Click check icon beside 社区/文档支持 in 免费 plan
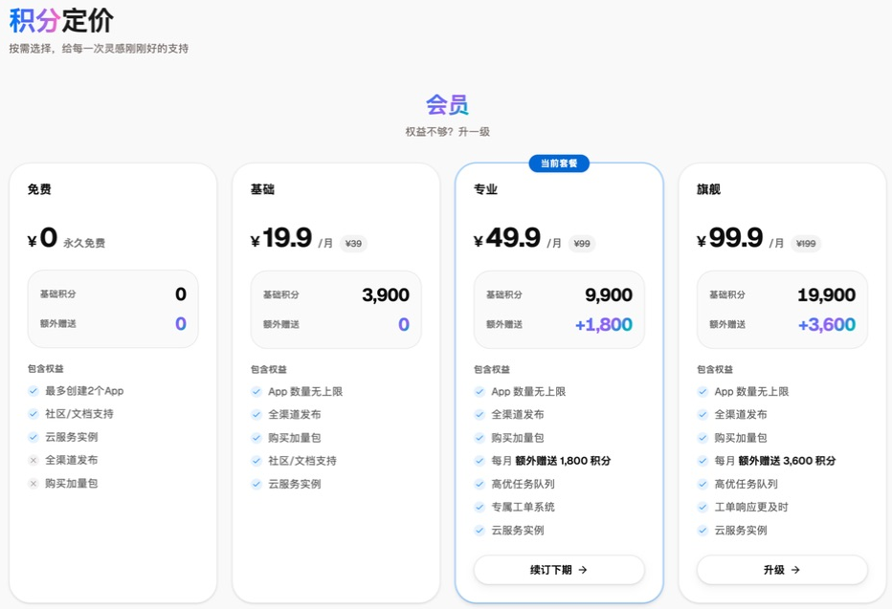The image size is (892, 609). [x=33, y=414]
